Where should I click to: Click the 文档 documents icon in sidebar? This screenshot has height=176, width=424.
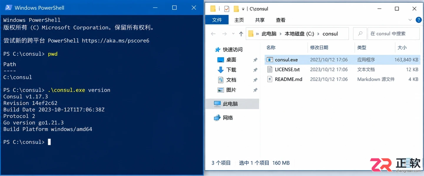(x=221, y=80)
